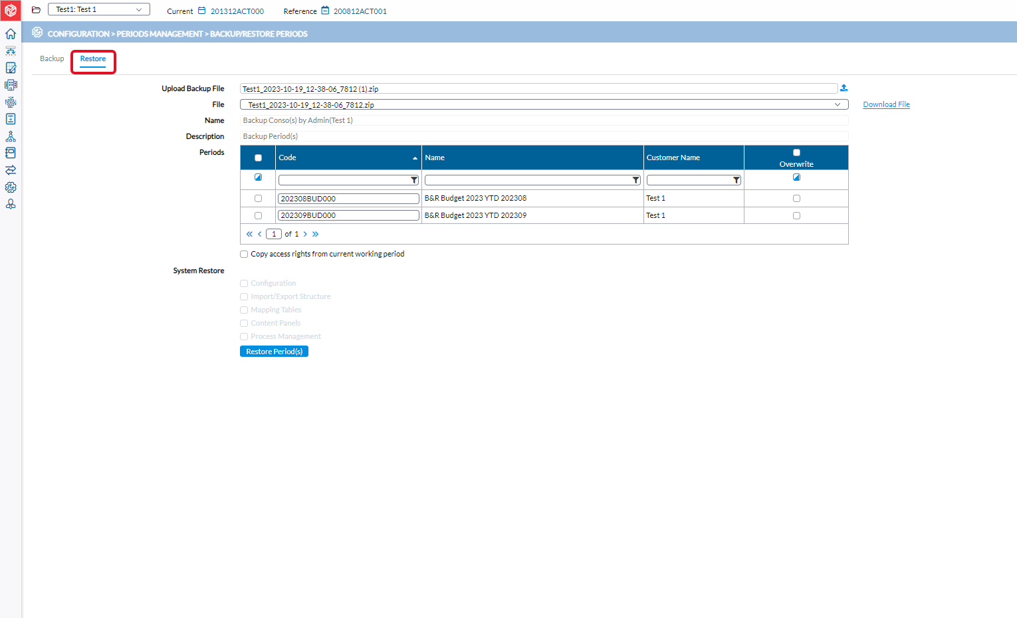The width and height of the screenshot is (1017, 618).
Task: Click the Customer Name column header
Action: click(693, 157)
